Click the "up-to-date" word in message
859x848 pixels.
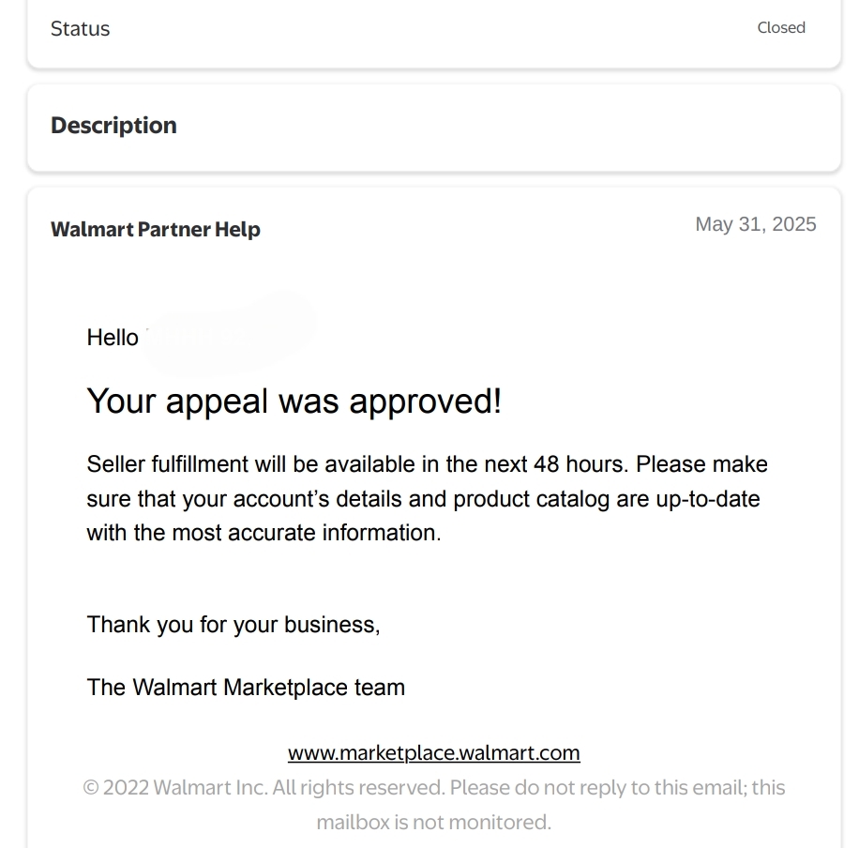click(x=707, y=499)
